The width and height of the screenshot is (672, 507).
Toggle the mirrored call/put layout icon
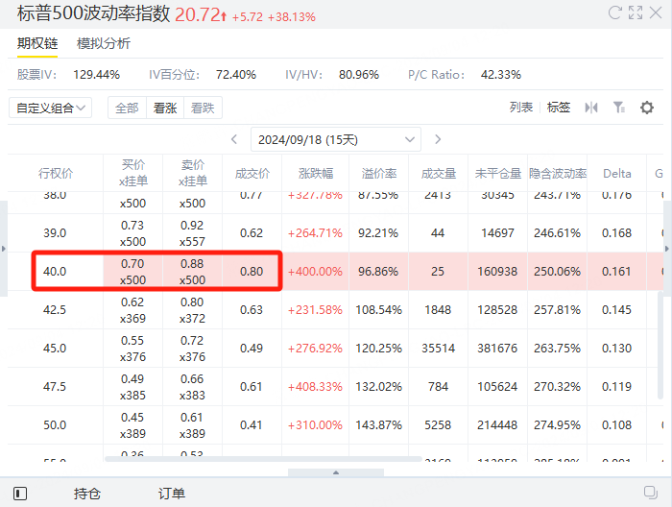pyautogui.click(x=591, y=108)
